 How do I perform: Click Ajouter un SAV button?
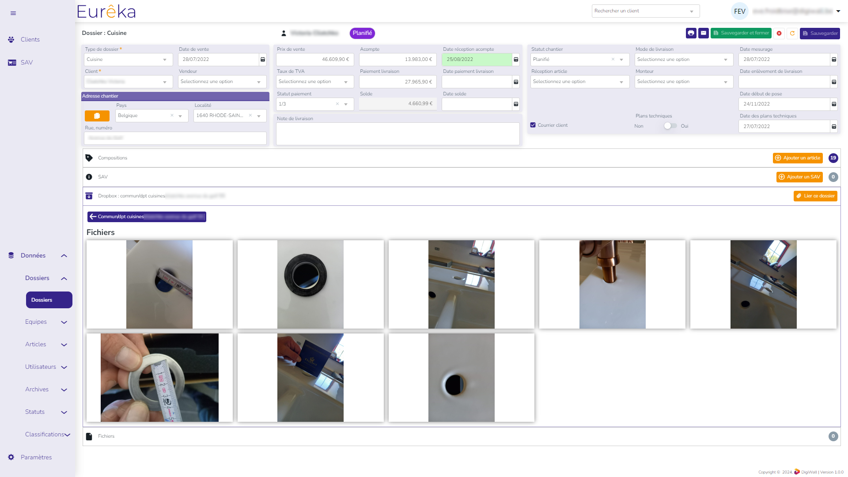(x=799, y=177)
